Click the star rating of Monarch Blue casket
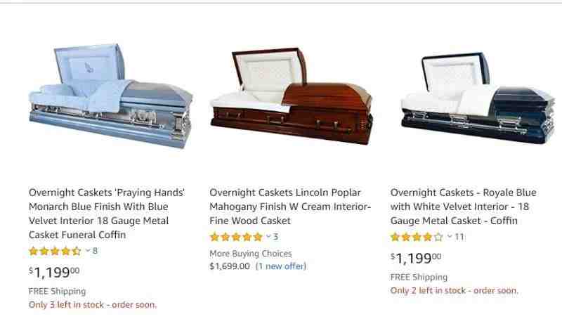Screen dimensions: 562x319 [x=55, y=251]
